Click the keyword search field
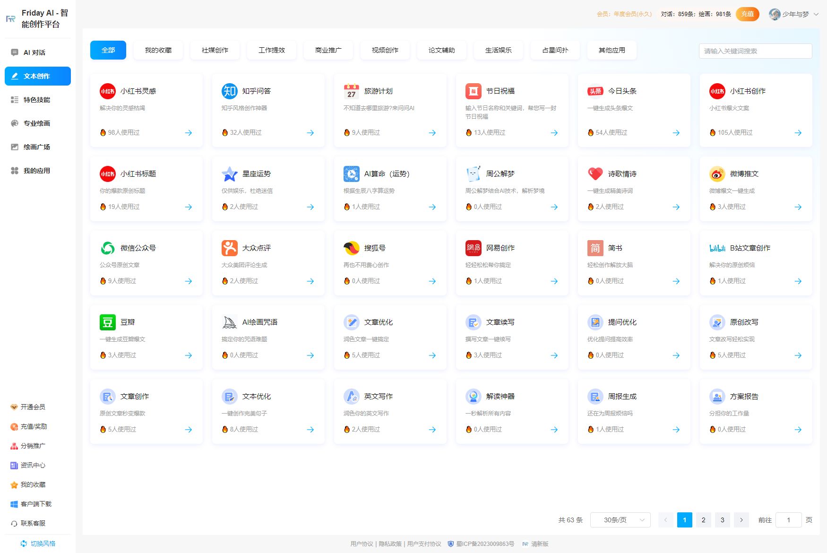Image resolution: width=827 pixels, height=553 pixels. point(755,51)
